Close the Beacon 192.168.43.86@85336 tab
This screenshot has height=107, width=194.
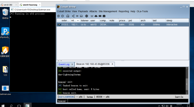click(x=112, y=64)
